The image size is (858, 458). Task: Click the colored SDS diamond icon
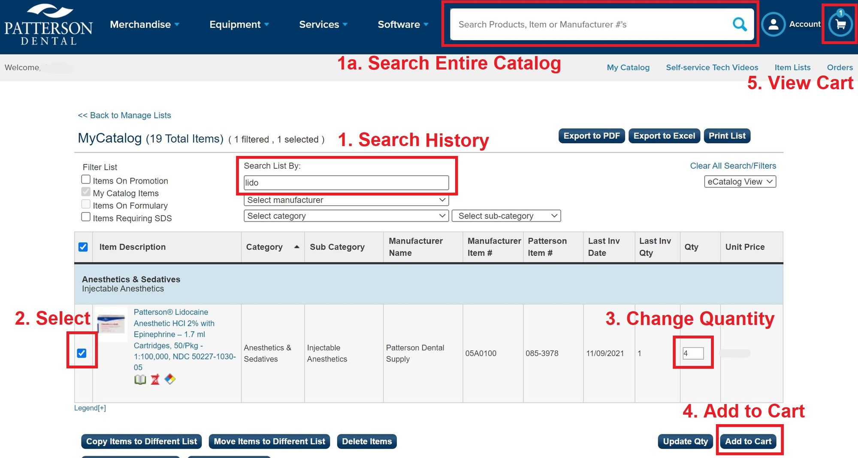(x=170, y=379)
